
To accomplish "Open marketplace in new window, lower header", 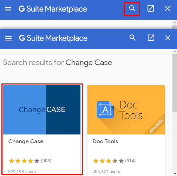I will (151, 38).
